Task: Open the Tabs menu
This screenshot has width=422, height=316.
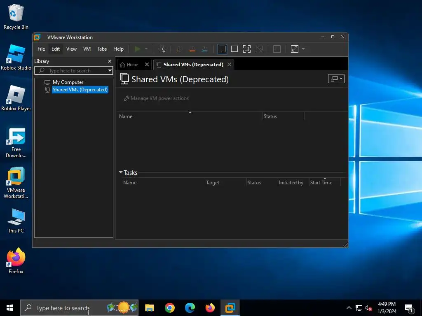Action: coord(102,49)
